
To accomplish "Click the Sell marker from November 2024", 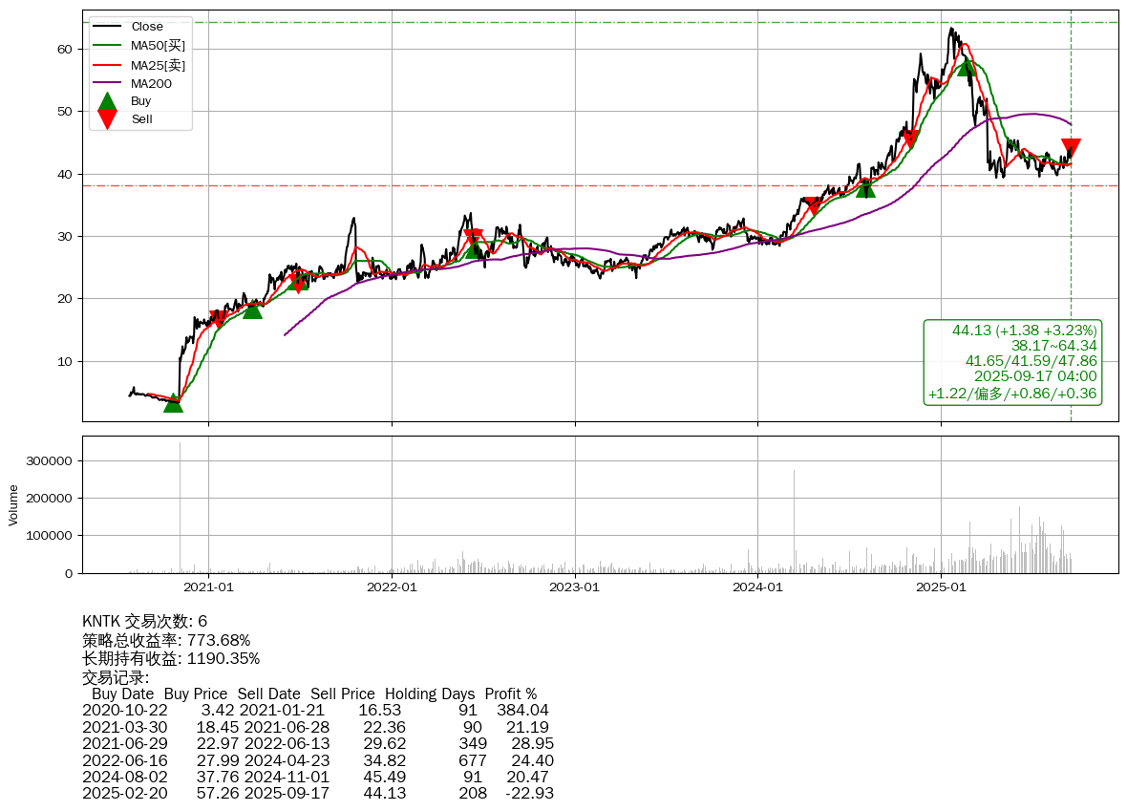I will coord(910,139).
